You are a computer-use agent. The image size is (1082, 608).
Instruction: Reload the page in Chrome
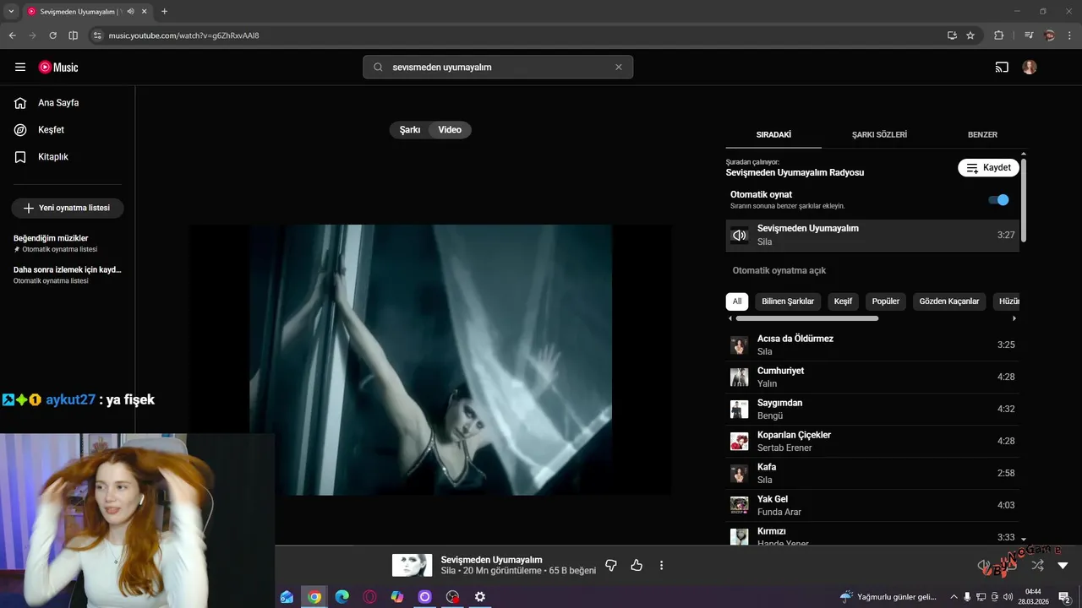click(52, 35)
